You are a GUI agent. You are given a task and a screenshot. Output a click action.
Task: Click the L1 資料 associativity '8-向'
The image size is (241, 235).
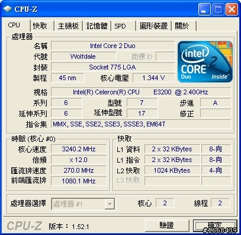point(216,149)
